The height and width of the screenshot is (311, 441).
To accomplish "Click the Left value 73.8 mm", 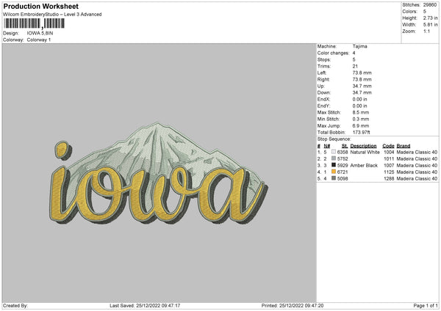I will 362,73.
